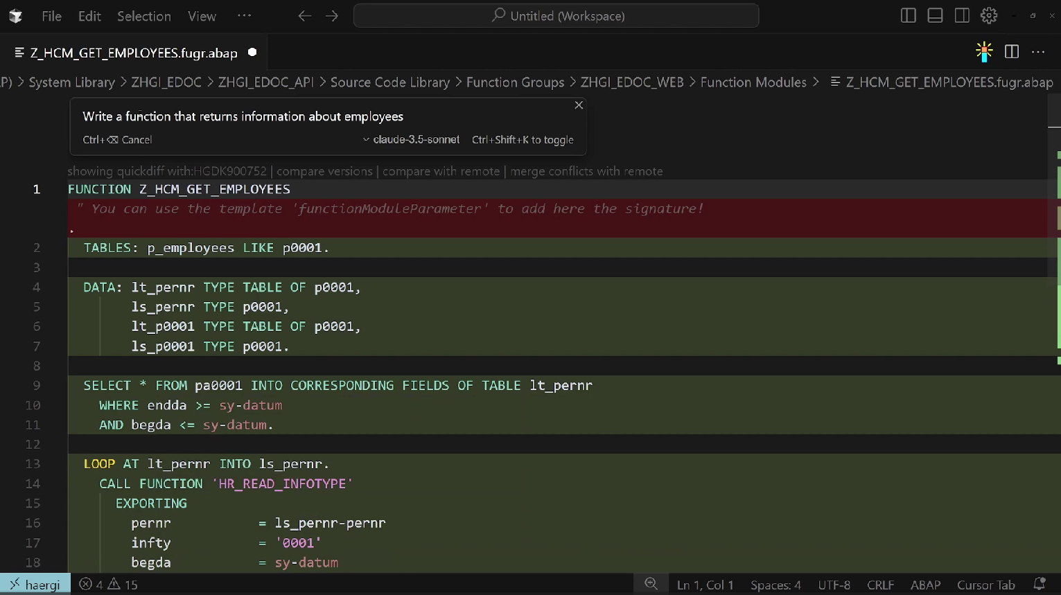
Task: Click the TABLES: p_employees line
Action: coord(206,248)
